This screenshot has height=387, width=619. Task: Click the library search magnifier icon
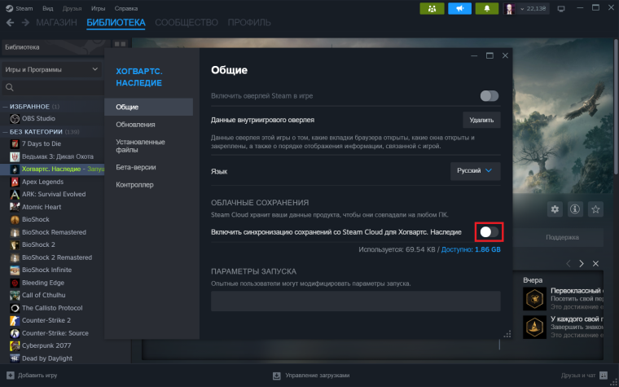(x=10, y=87)
